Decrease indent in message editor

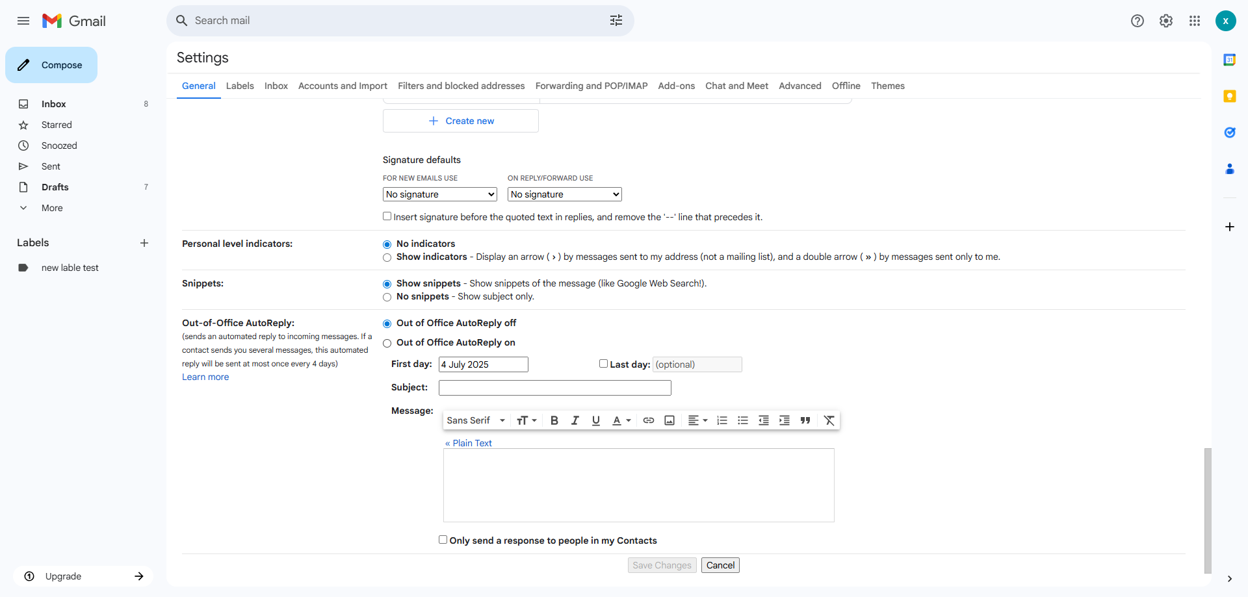[764, 420]
